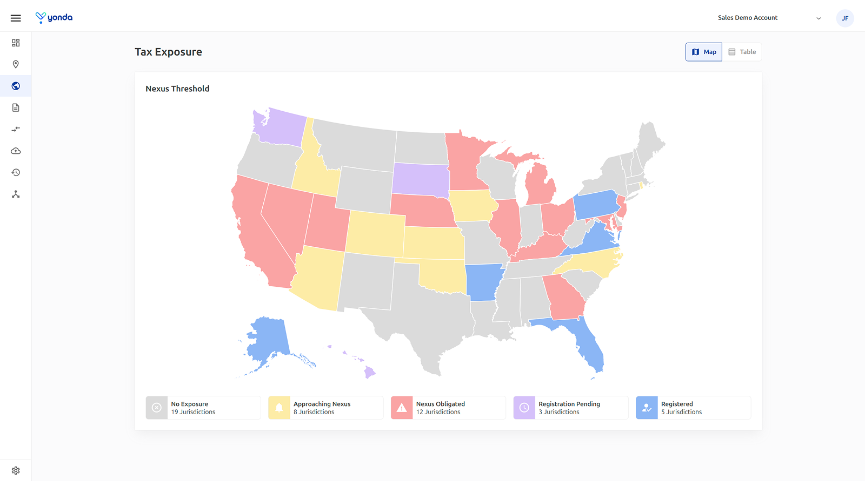
Task: Open the integrations network sidebar icon
Action: click(16, 194)
